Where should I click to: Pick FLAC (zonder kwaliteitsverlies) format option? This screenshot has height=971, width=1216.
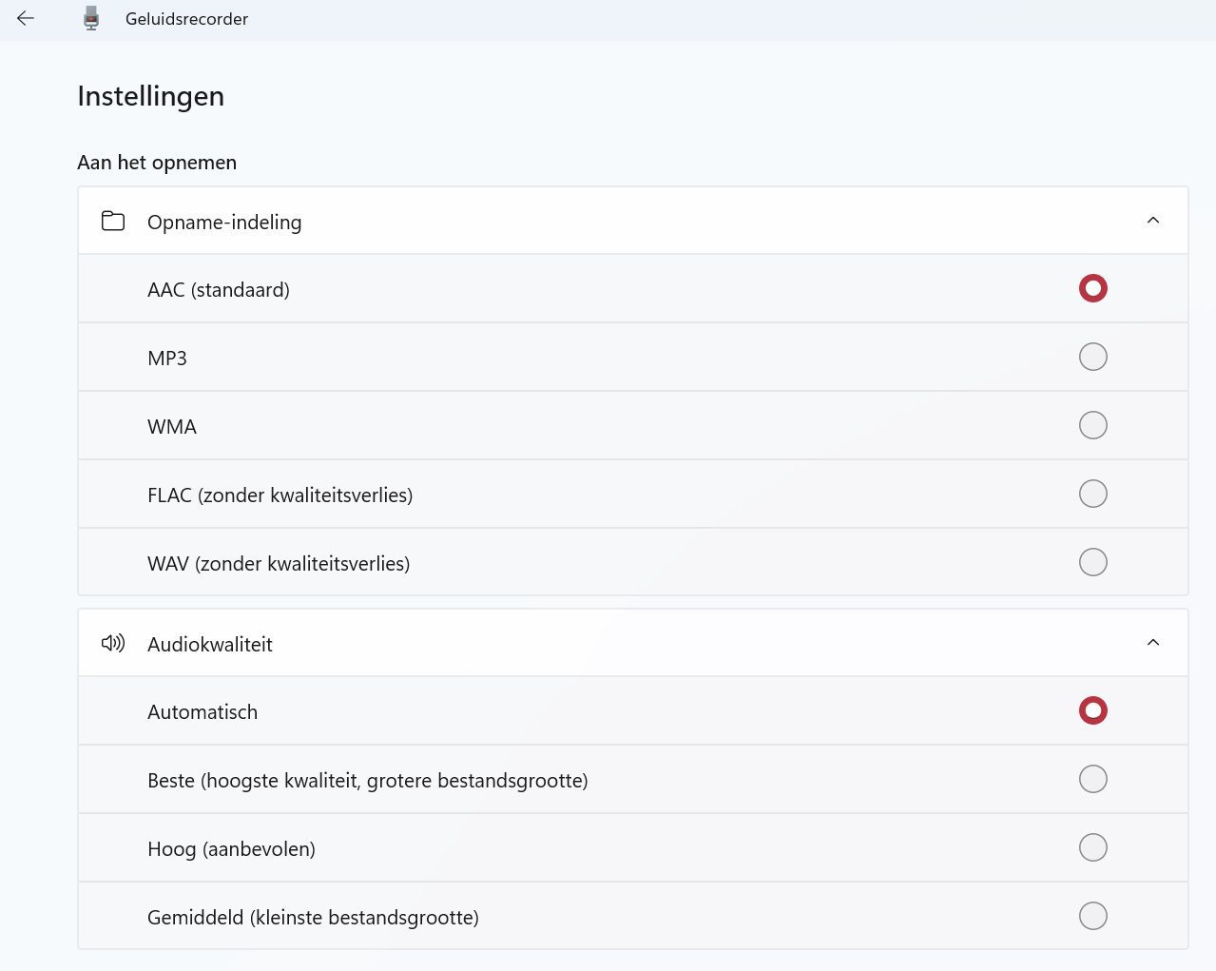coord(1092,494)
